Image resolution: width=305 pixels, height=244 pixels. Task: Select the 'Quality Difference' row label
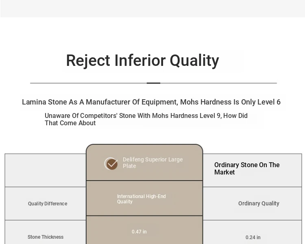tap(48, 204)
